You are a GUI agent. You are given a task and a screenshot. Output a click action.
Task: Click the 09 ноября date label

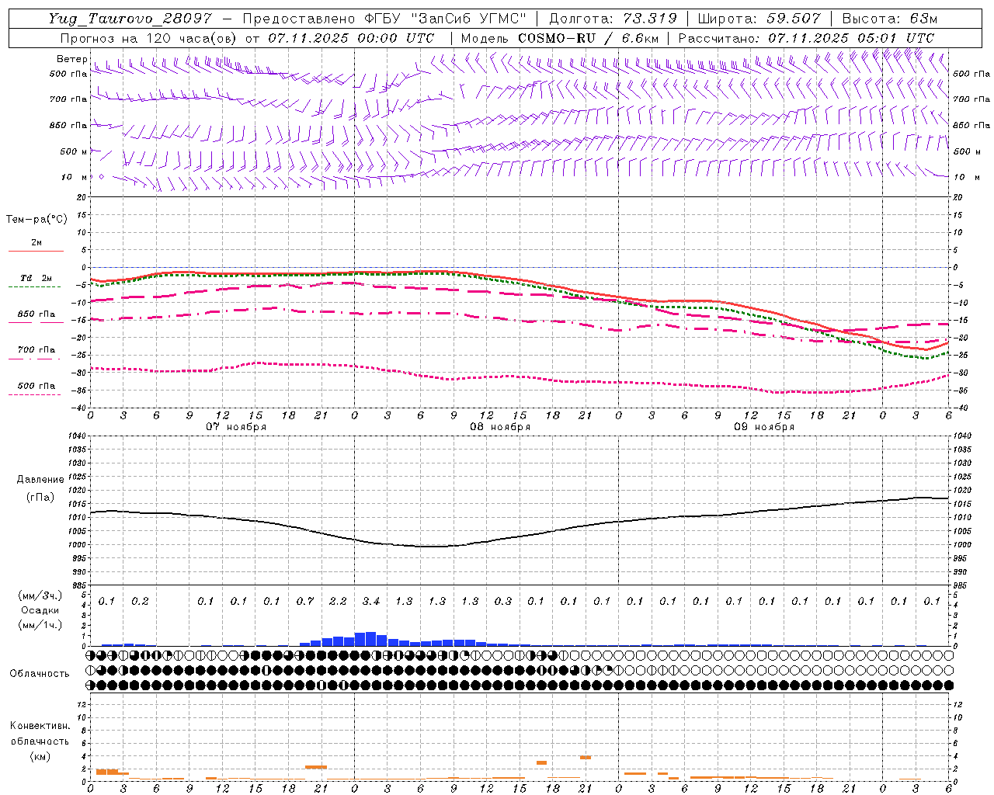click(x=764, y=427)
